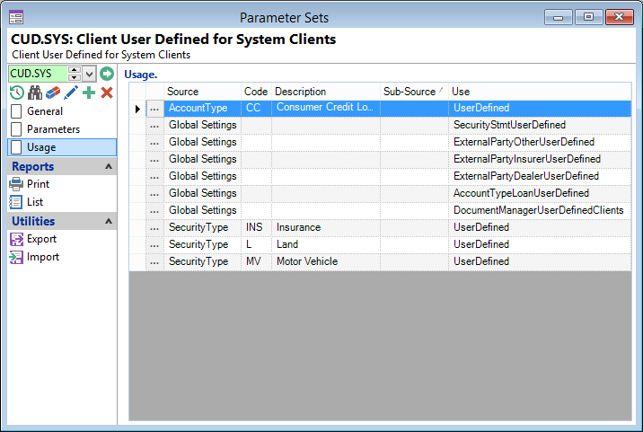Select the INS code cell
Screen dimensions: 643x432
(x=256, y=228)
